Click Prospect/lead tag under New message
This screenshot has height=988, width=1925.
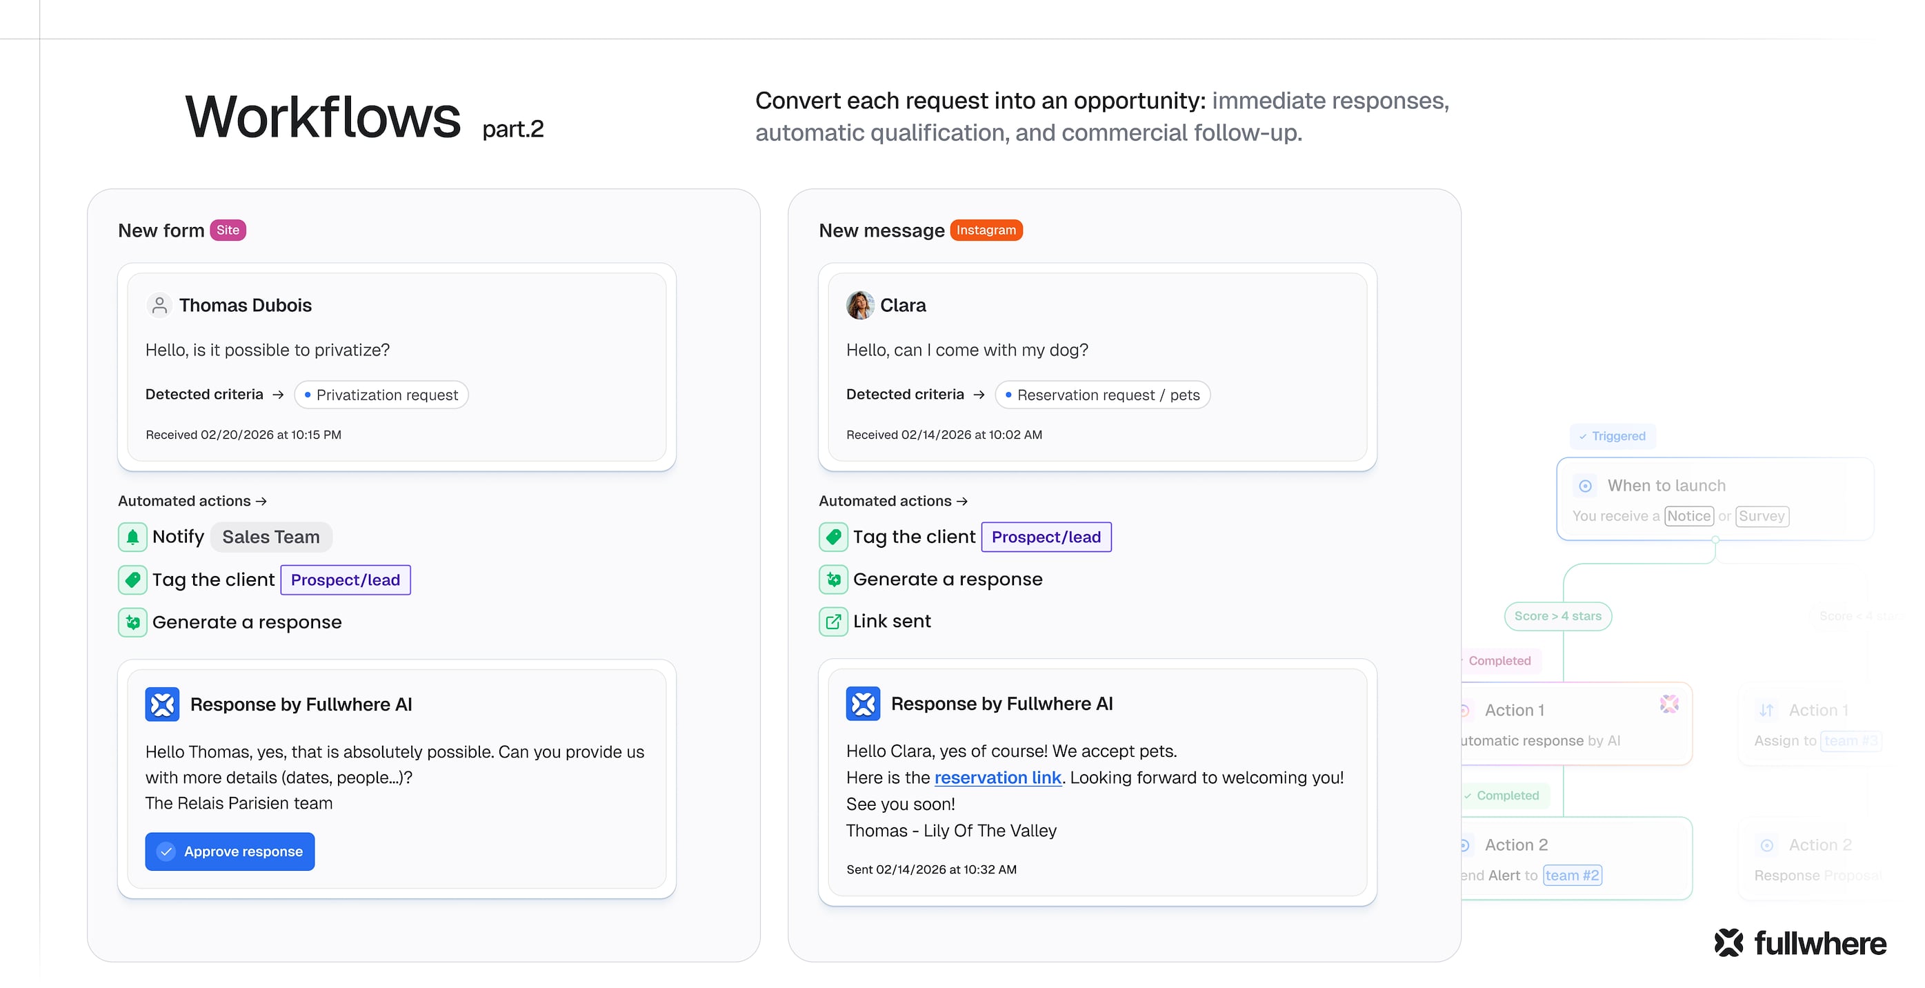[1046, 537]
